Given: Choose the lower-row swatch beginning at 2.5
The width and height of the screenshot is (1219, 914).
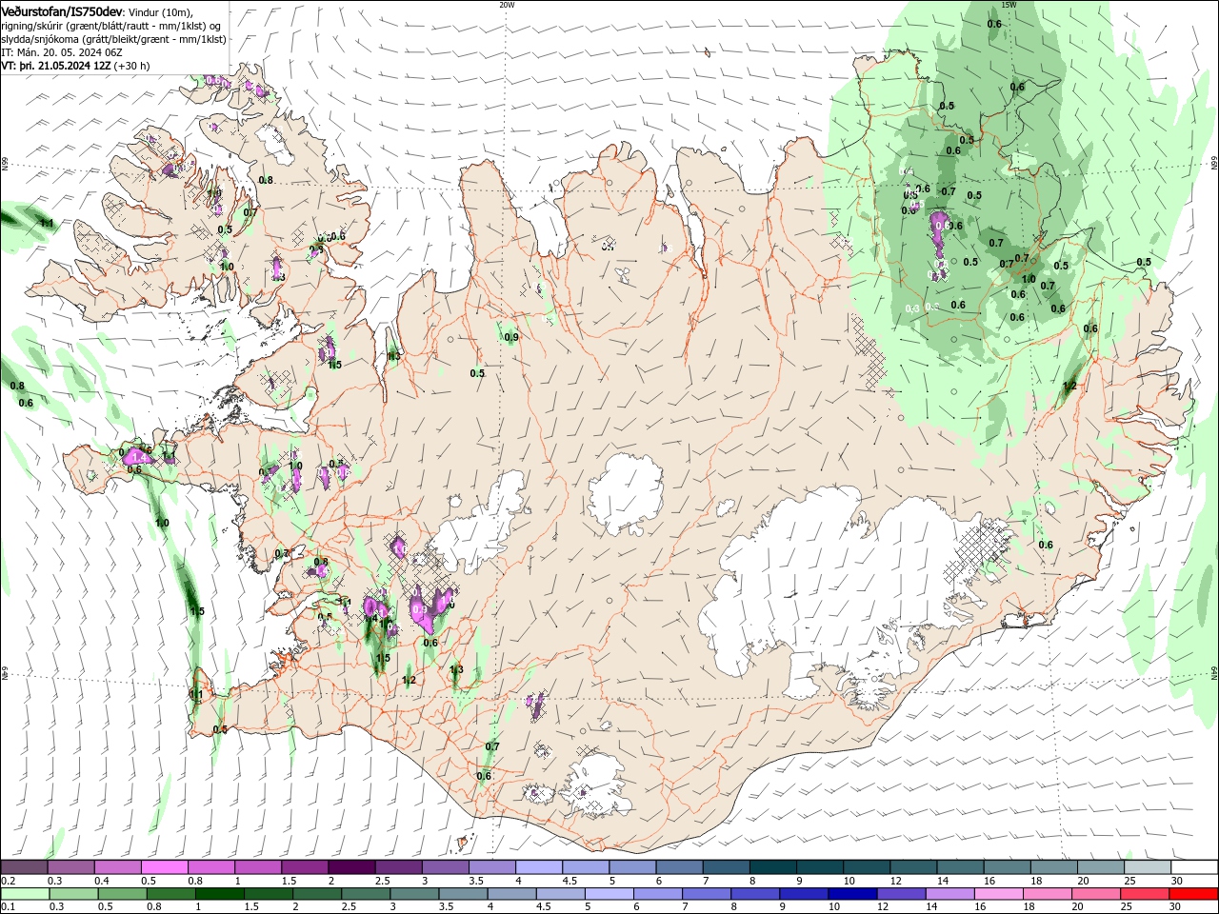Looking at the screenshot, I should click(x=365, y=894).
